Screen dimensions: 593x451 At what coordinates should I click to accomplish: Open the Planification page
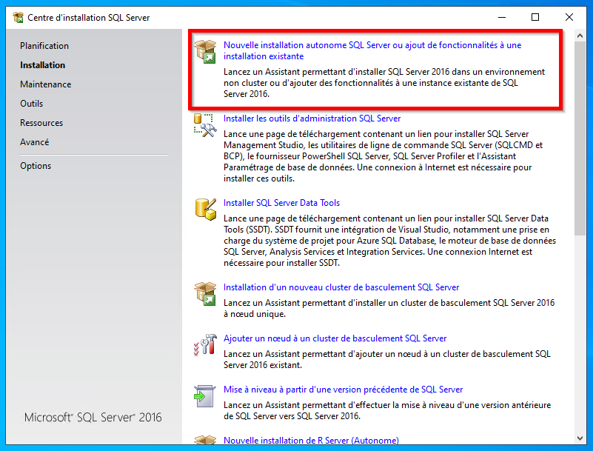click(44, 46)
